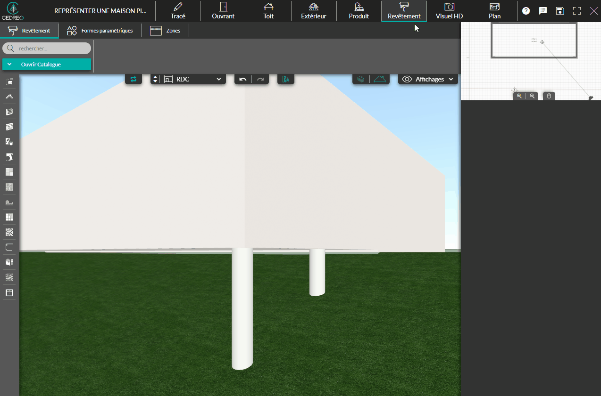601x396 pixels.
Task: Step floor level with up-down arrows
Action: [x=155, y=79]
